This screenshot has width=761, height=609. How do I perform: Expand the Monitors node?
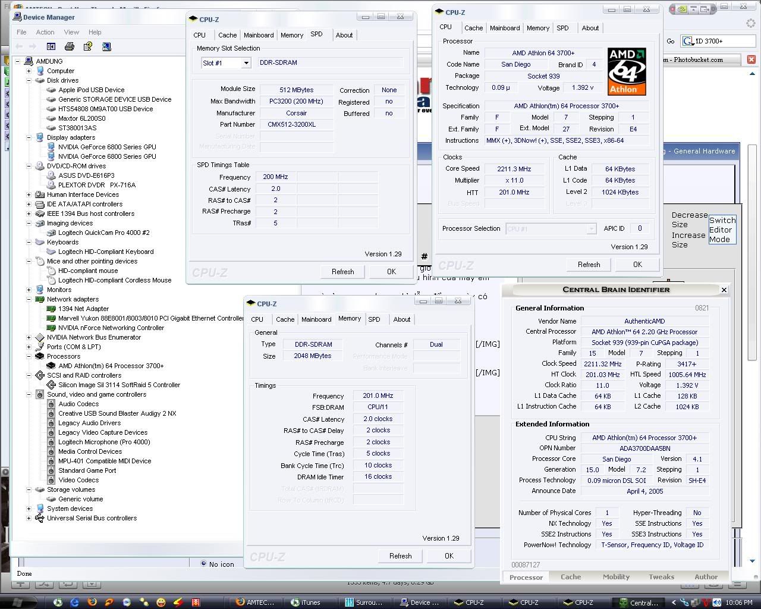[x=29, y=290]
